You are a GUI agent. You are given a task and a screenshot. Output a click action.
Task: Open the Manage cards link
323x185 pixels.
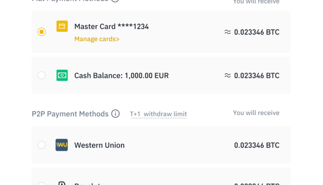[97, 39]
